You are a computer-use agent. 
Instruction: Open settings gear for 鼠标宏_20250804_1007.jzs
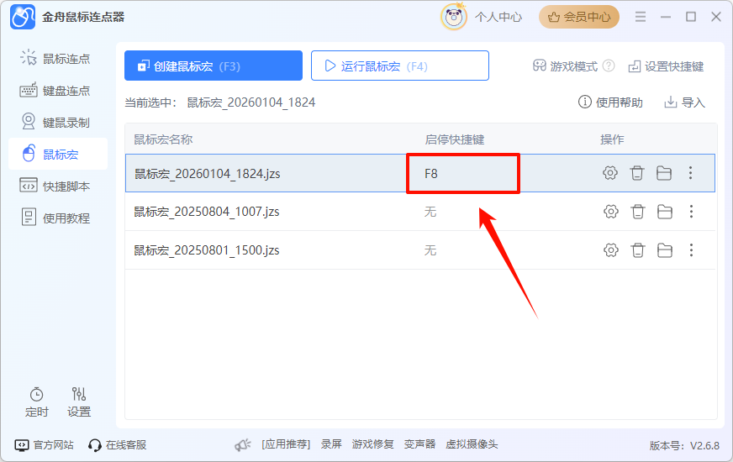(x=611, y=212)
